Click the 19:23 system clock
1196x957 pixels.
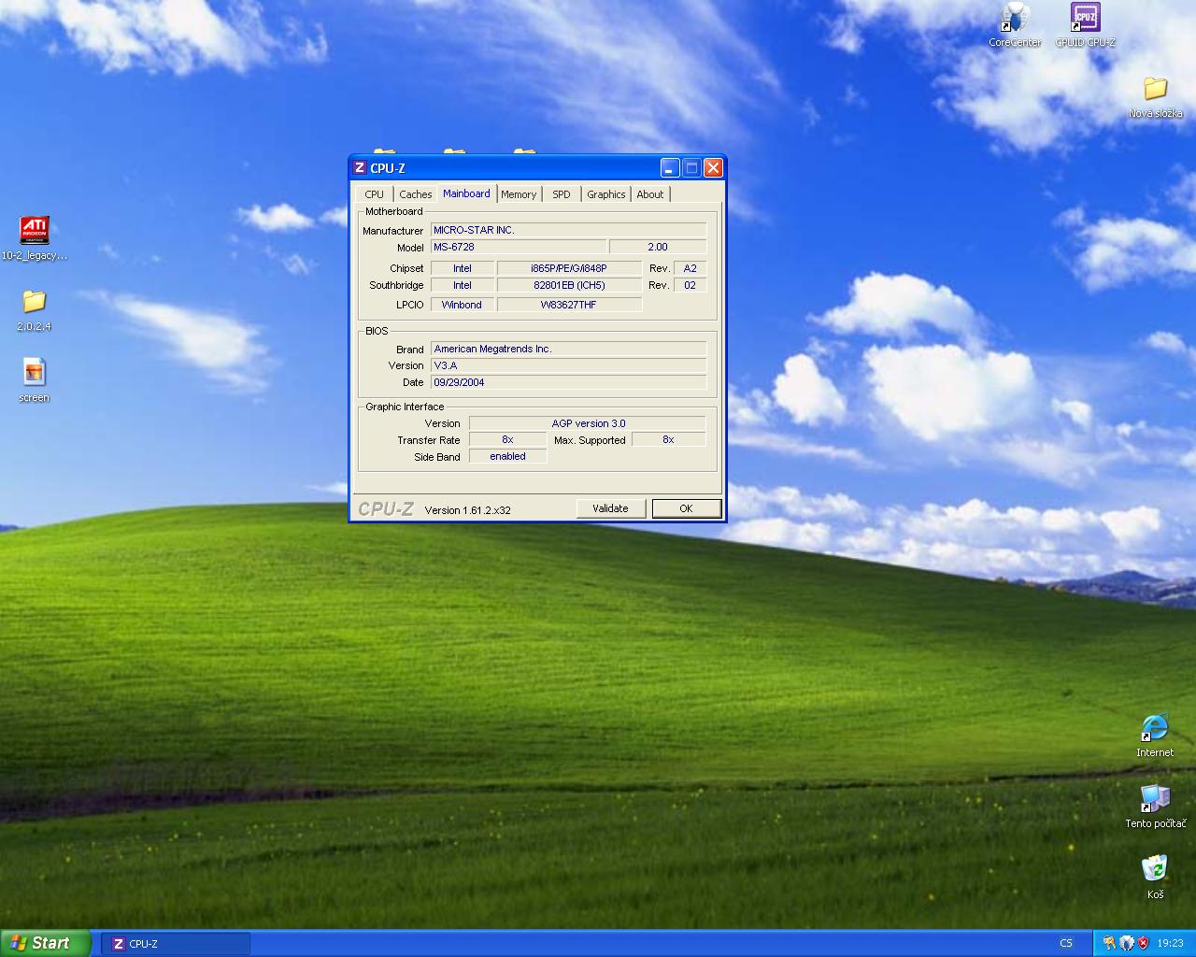[1170, 943]
